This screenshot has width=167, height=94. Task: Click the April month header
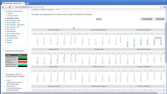54,49
